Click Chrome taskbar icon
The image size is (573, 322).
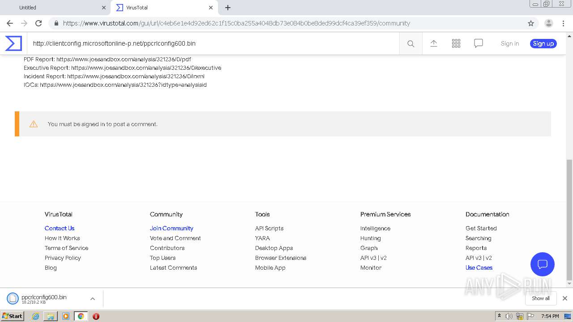tap(81, 316)
